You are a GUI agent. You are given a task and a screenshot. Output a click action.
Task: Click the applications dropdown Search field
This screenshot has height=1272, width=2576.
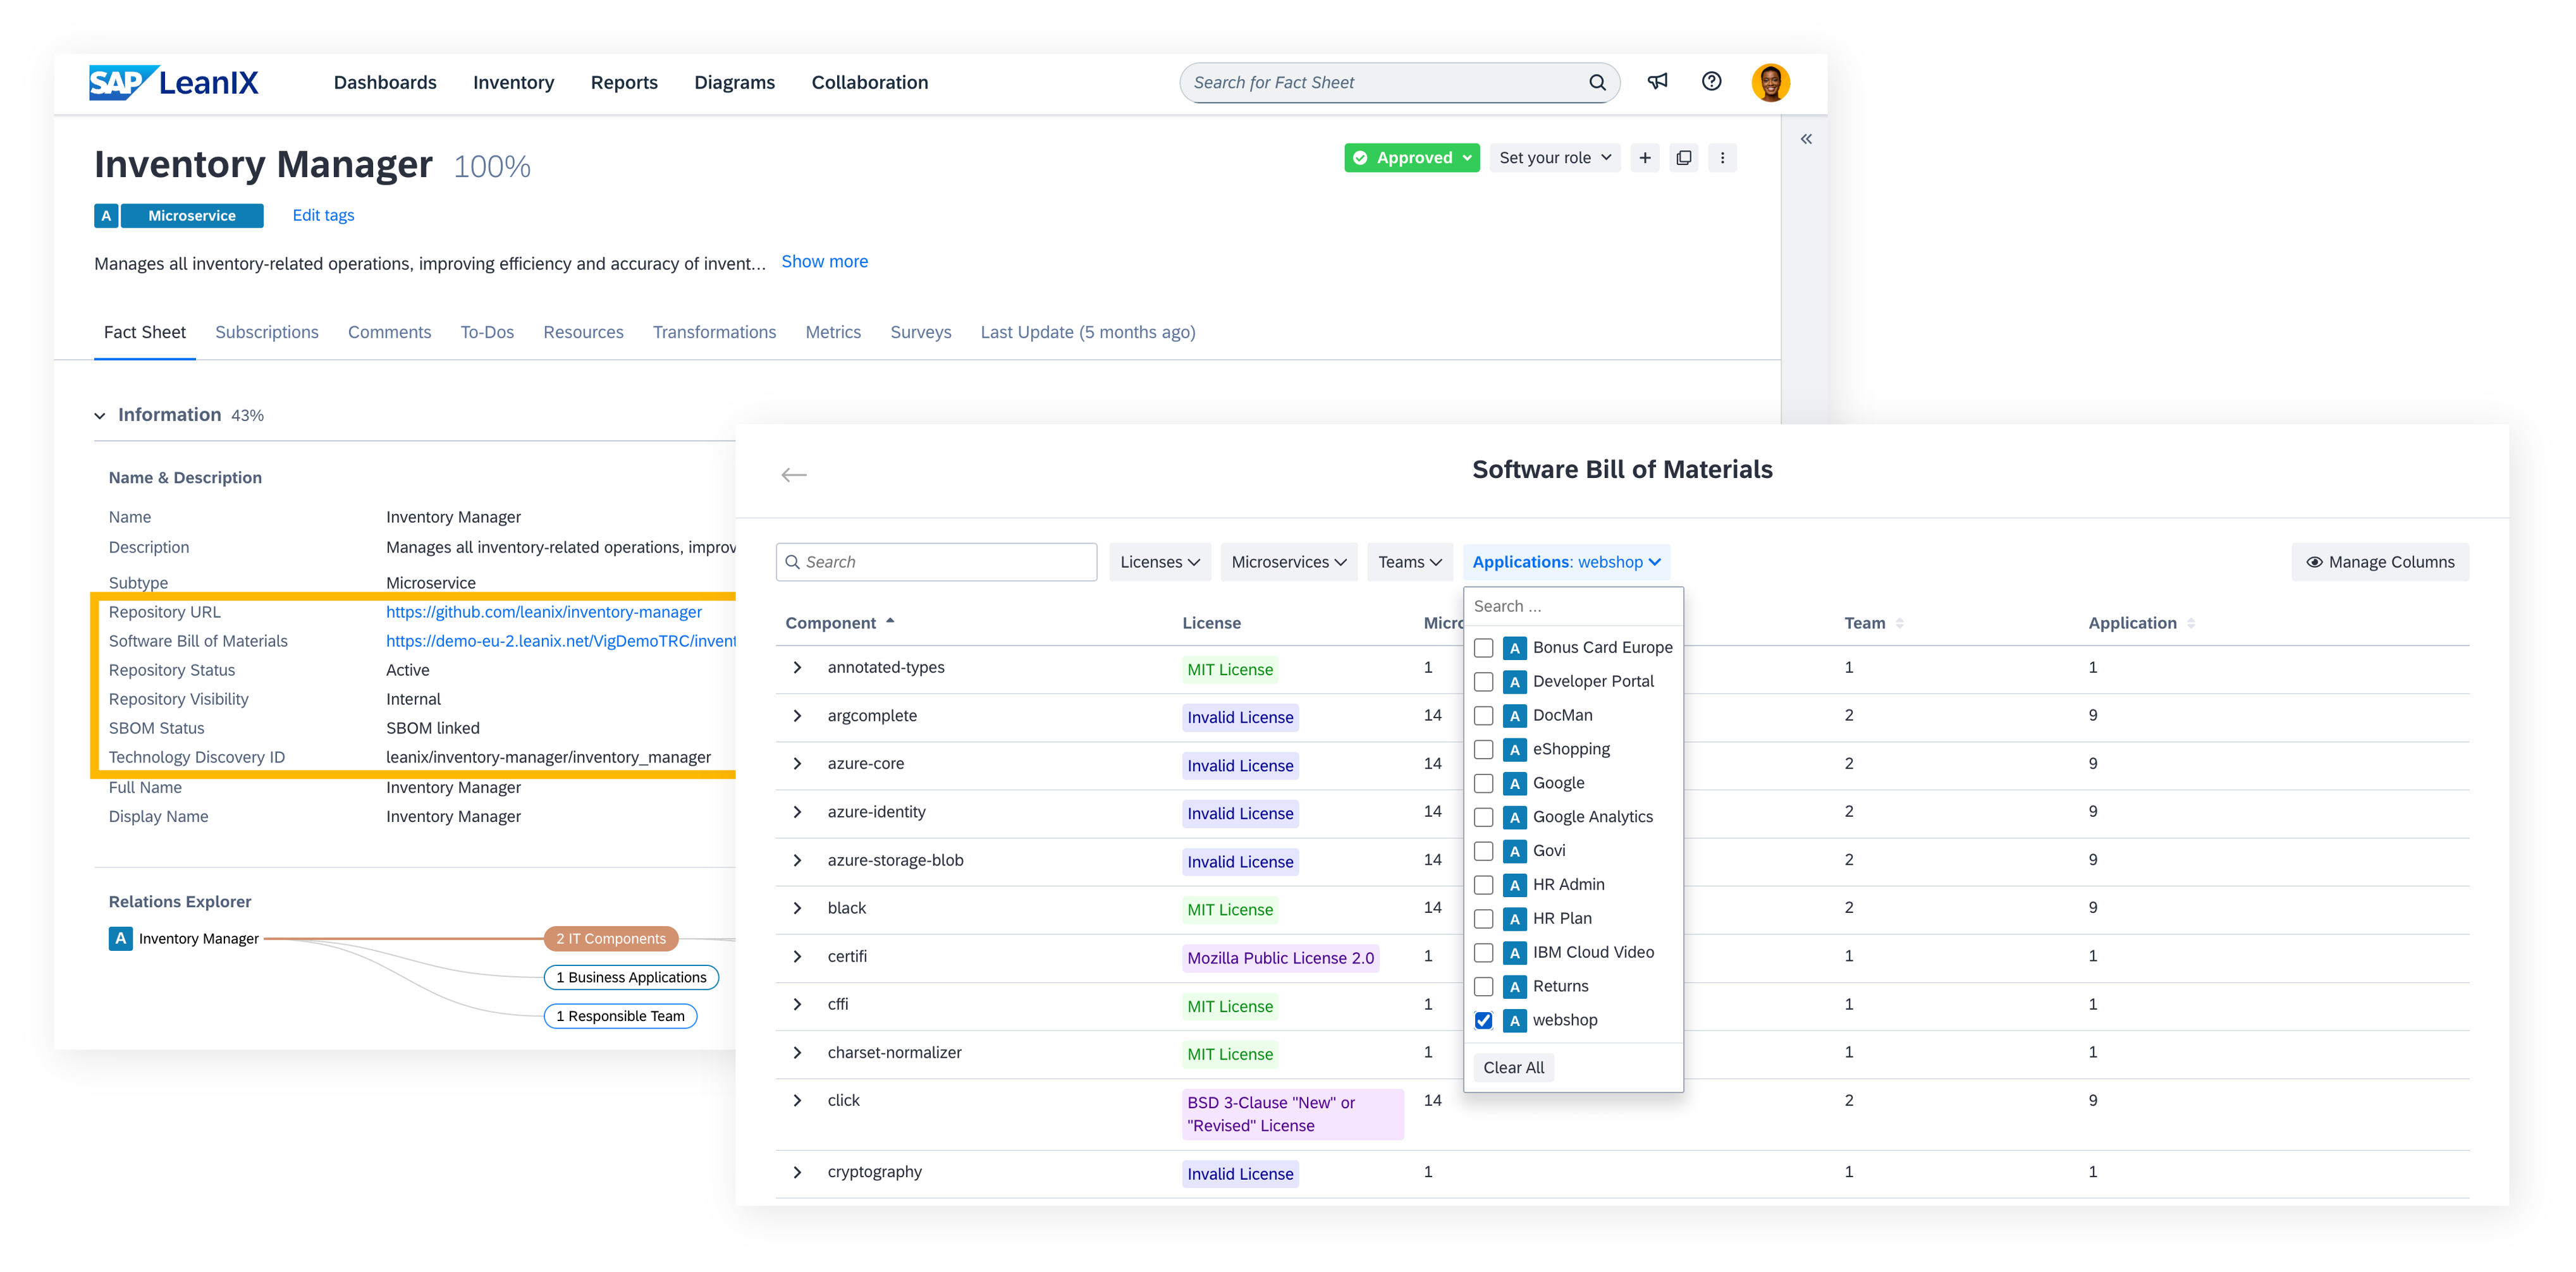[x=1573, y=606]
